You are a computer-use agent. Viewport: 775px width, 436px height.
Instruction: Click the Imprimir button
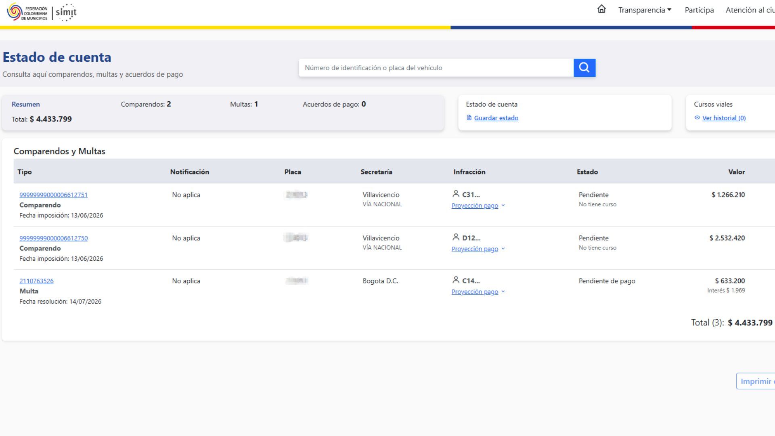(756, 381)
